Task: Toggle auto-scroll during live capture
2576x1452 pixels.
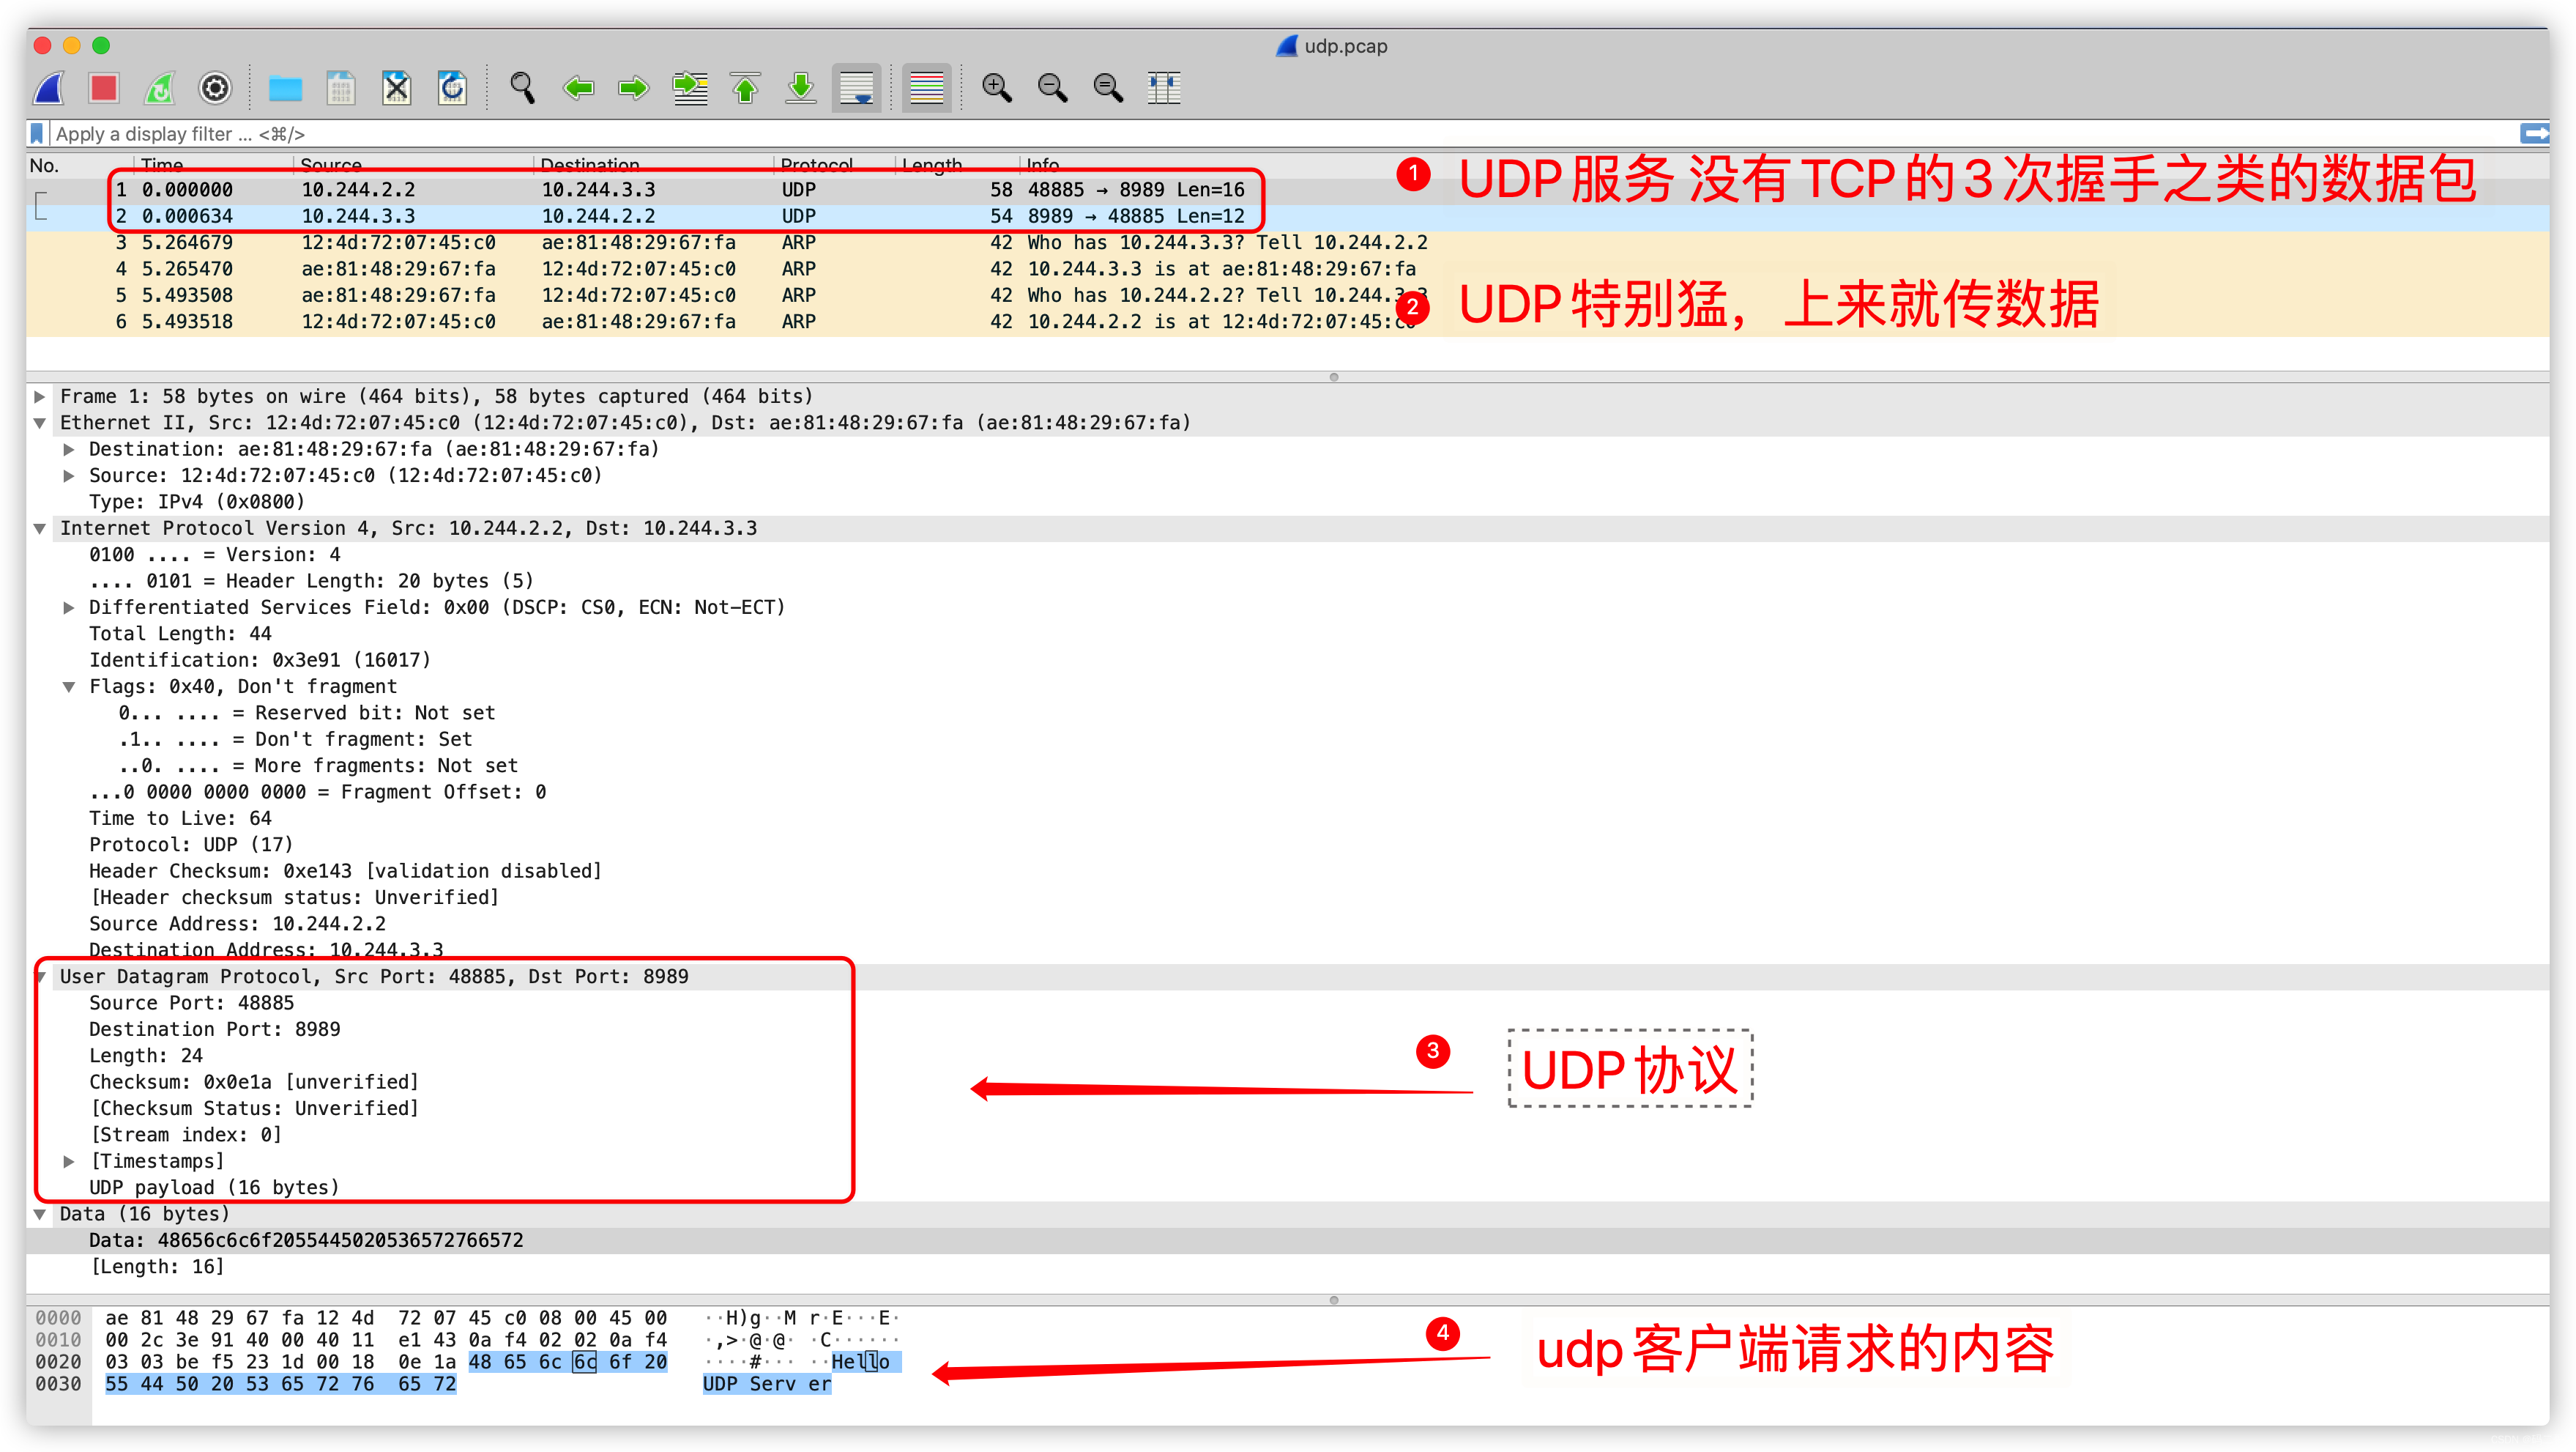Action: [857, 89]
